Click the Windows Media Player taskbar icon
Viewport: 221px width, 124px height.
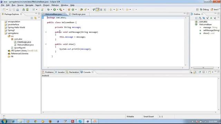(x=28, y=121)
